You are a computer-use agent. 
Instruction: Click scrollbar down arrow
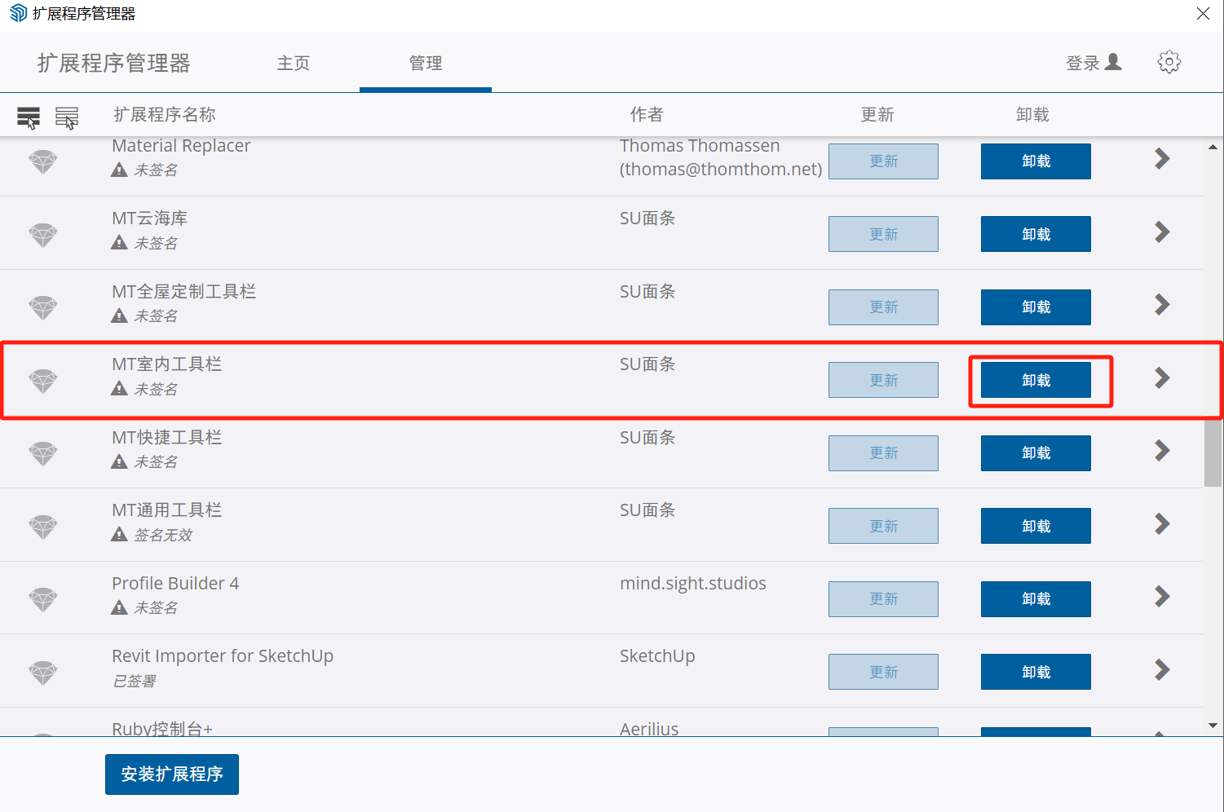1213,726
